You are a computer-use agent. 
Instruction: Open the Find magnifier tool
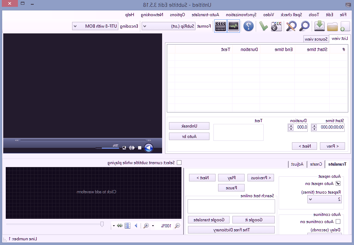tap(305, 26)
